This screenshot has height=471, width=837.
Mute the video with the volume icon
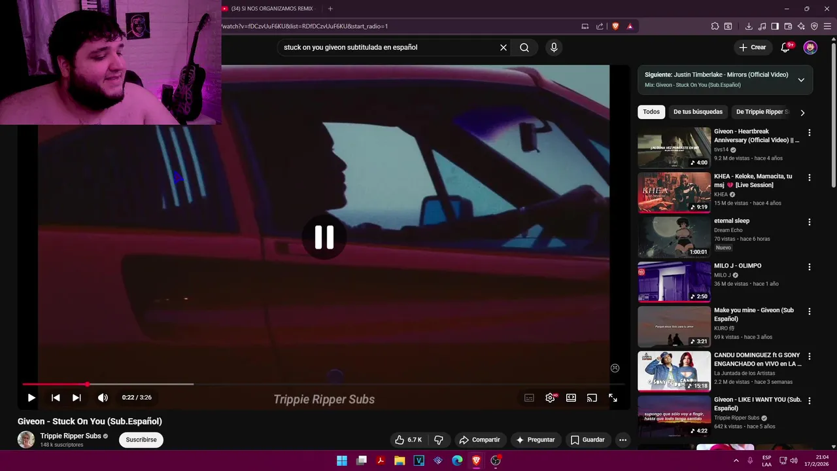tap(103, 398)
